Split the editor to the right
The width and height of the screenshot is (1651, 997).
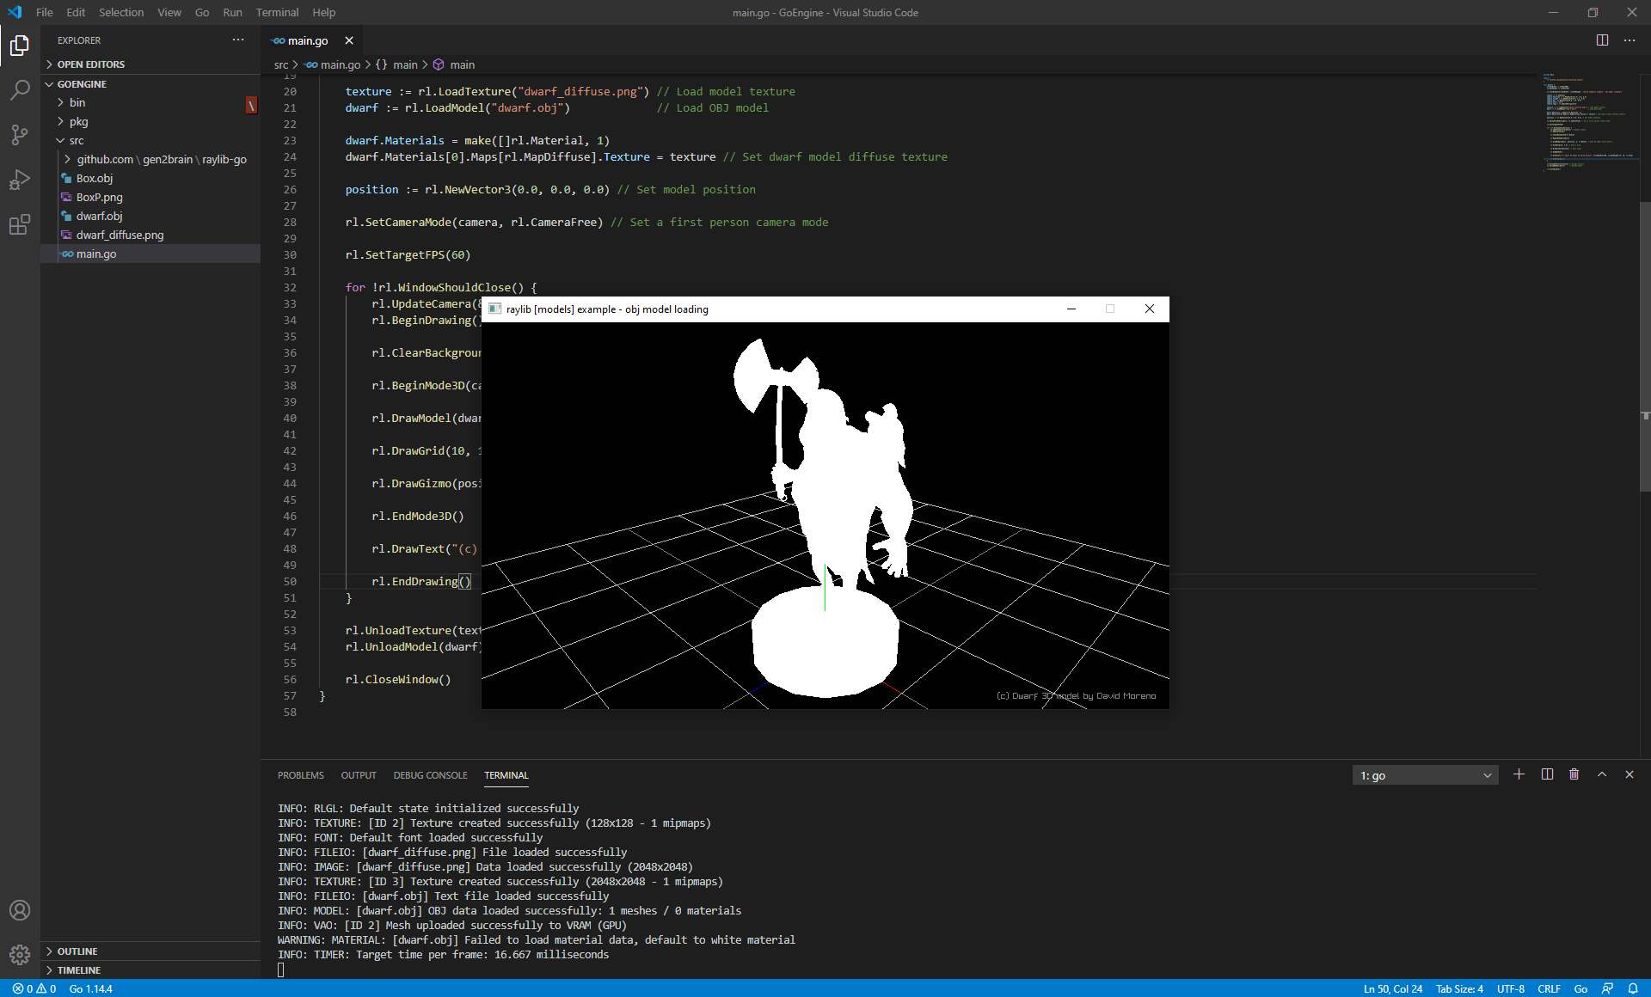(x=1602, y=40)
